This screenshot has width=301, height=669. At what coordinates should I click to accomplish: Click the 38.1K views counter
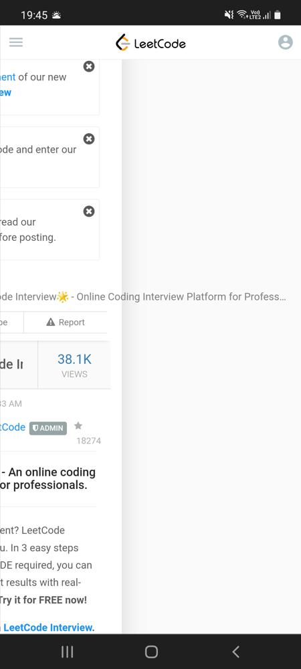pyautogui.click(x=74, y=365)
